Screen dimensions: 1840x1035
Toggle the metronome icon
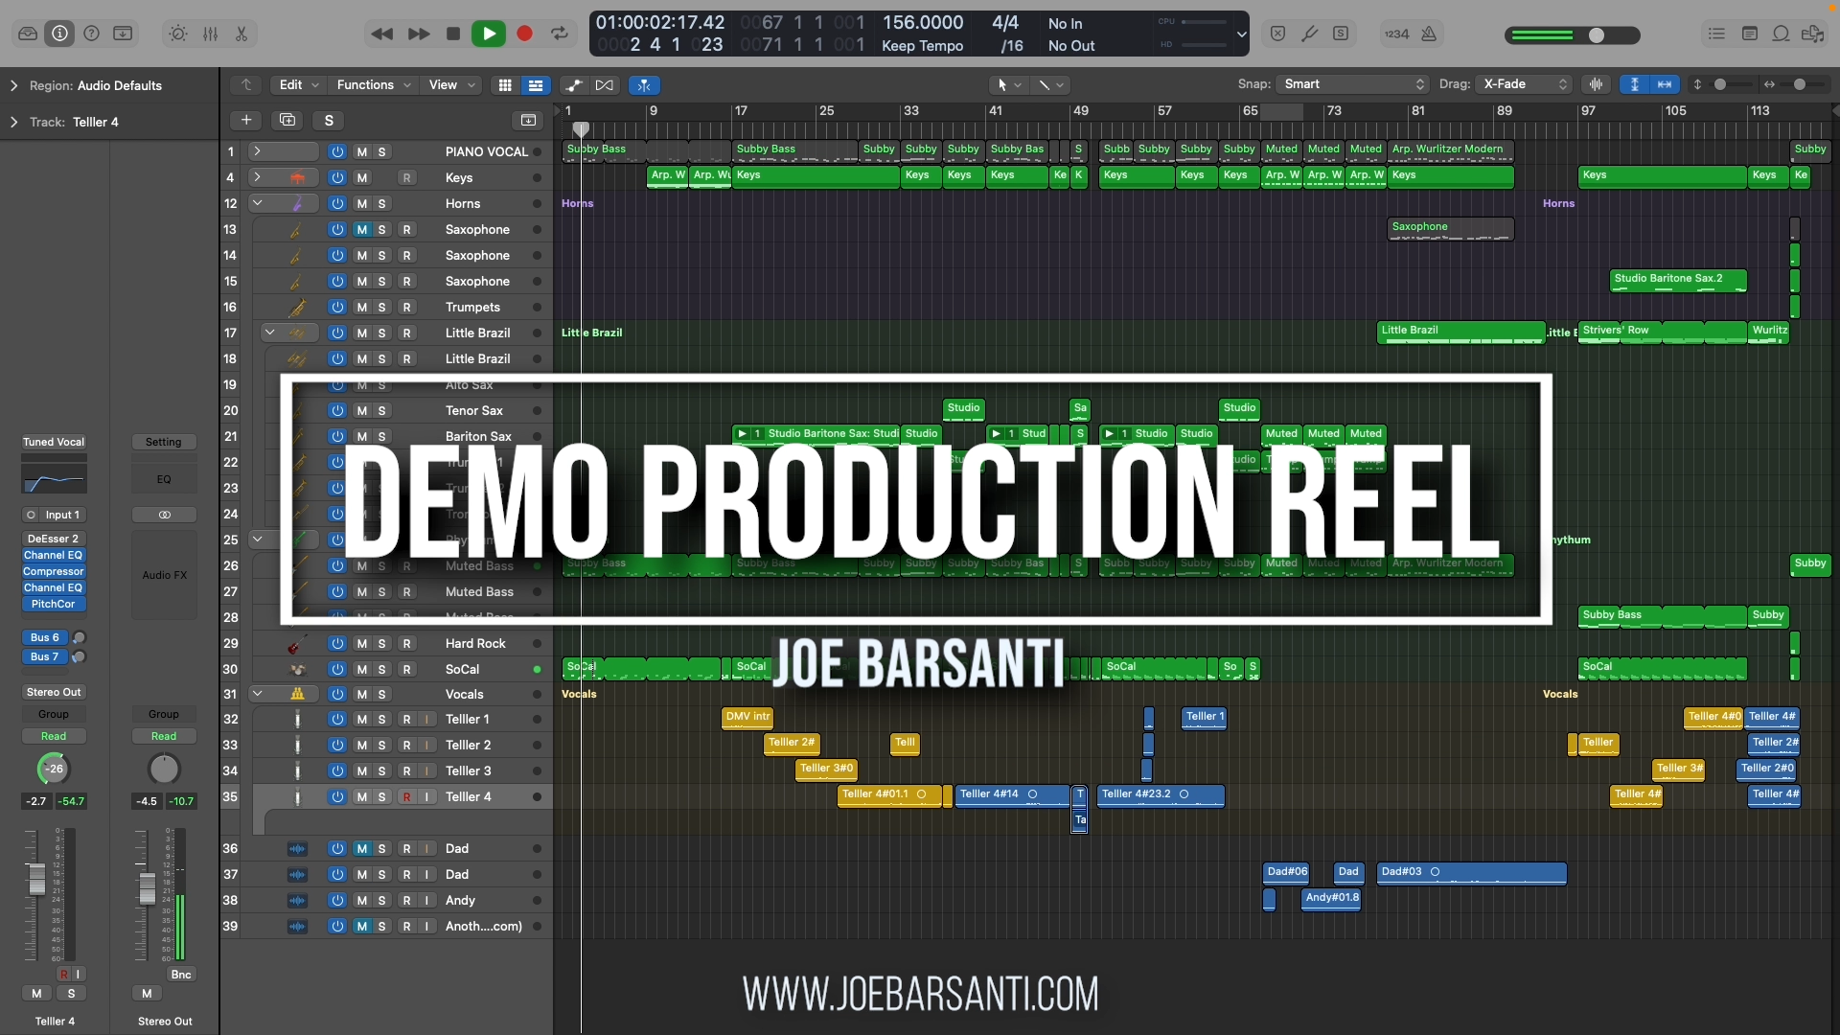1429,34
